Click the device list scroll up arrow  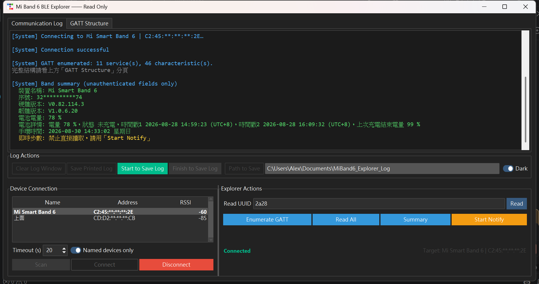(x=211, y=199)
